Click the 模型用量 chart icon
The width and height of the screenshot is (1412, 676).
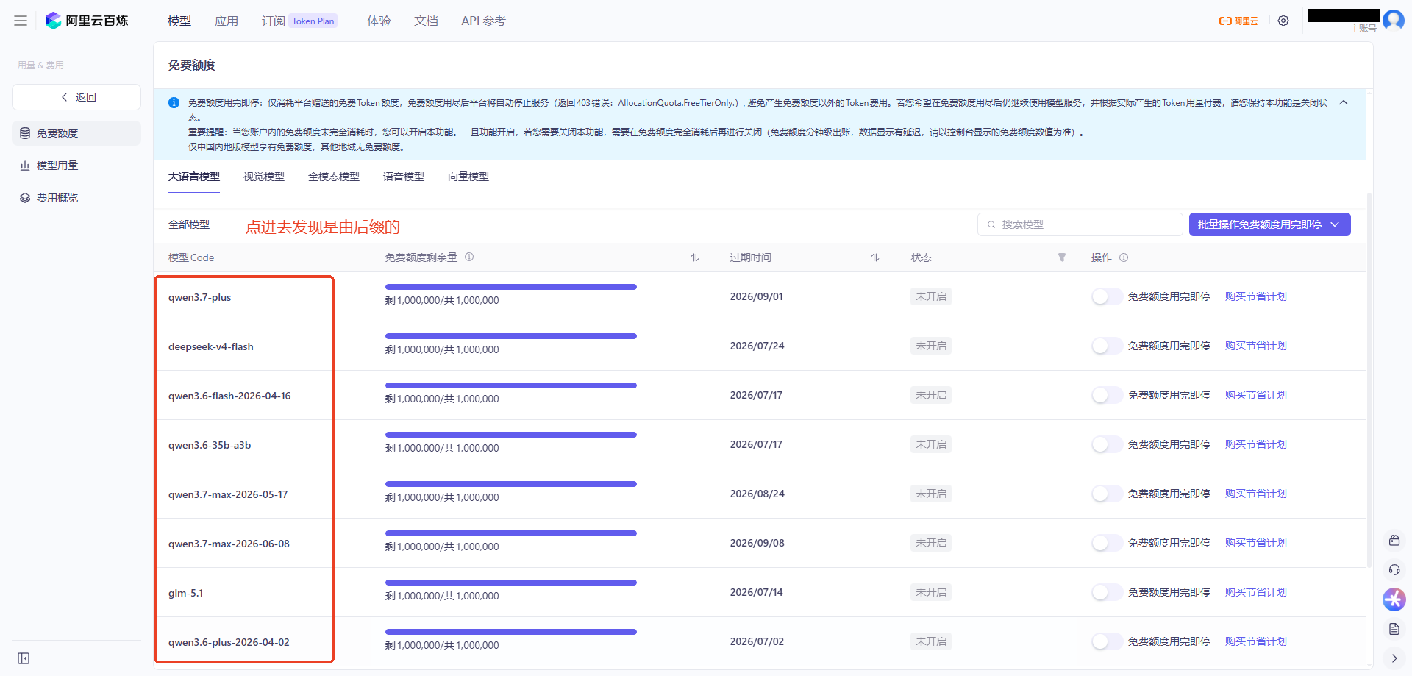tap(25, 166)
